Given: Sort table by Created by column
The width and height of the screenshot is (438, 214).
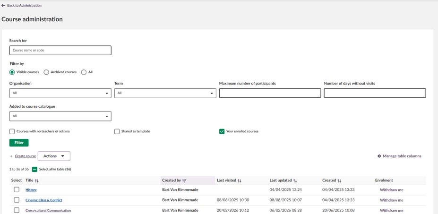Looking at the screenshot, I should tap(184, 180).
